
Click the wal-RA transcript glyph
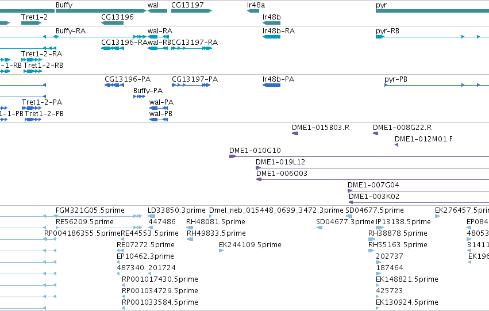(x=158, y=37)
